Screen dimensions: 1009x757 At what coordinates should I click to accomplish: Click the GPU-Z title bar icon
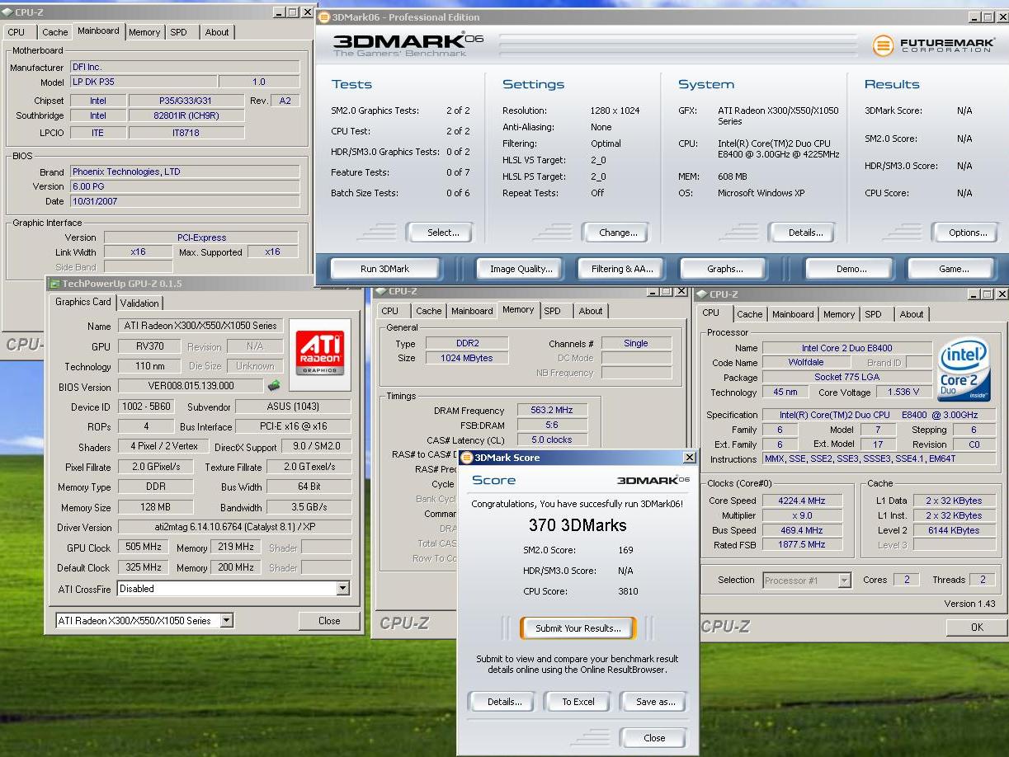pyautogui.click(x=55, y=284)
